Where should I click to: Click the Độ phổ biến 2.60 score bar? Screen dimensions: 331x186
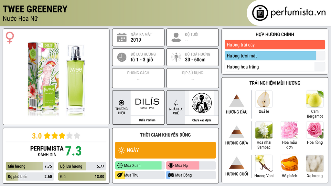pyautogui.click(x=30, y=177)
